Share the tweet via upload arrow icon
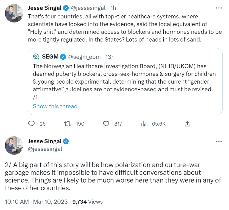The width and height of the screenshot is (229, 210). pyautogui.click(x=188, y=124)
